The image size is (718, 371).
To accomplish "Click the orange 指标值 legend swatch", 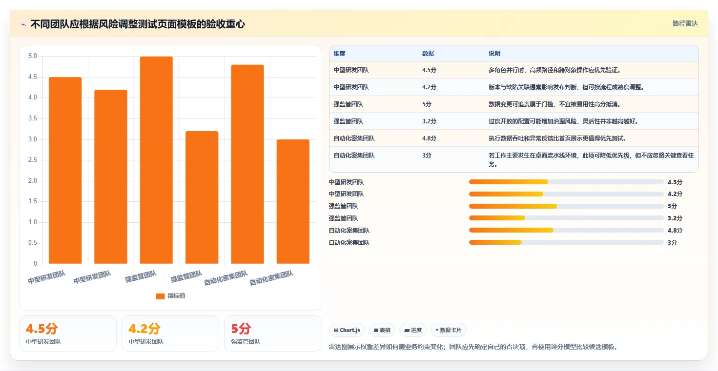I will [x=160, y=296].
